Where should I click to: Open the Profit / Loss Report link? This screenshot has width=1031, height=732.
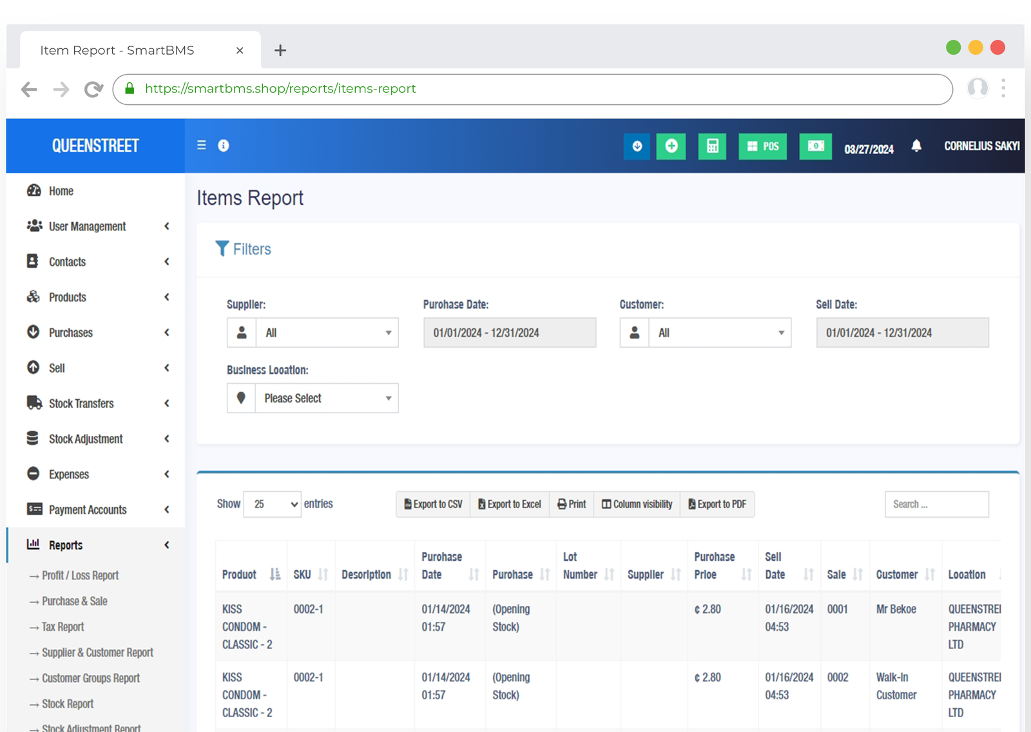coord(80,576)
